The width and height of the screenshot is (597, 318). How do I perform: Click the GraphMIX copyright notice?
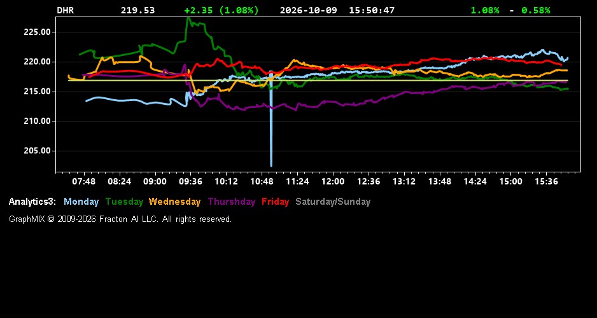click(x=120, y=219)
